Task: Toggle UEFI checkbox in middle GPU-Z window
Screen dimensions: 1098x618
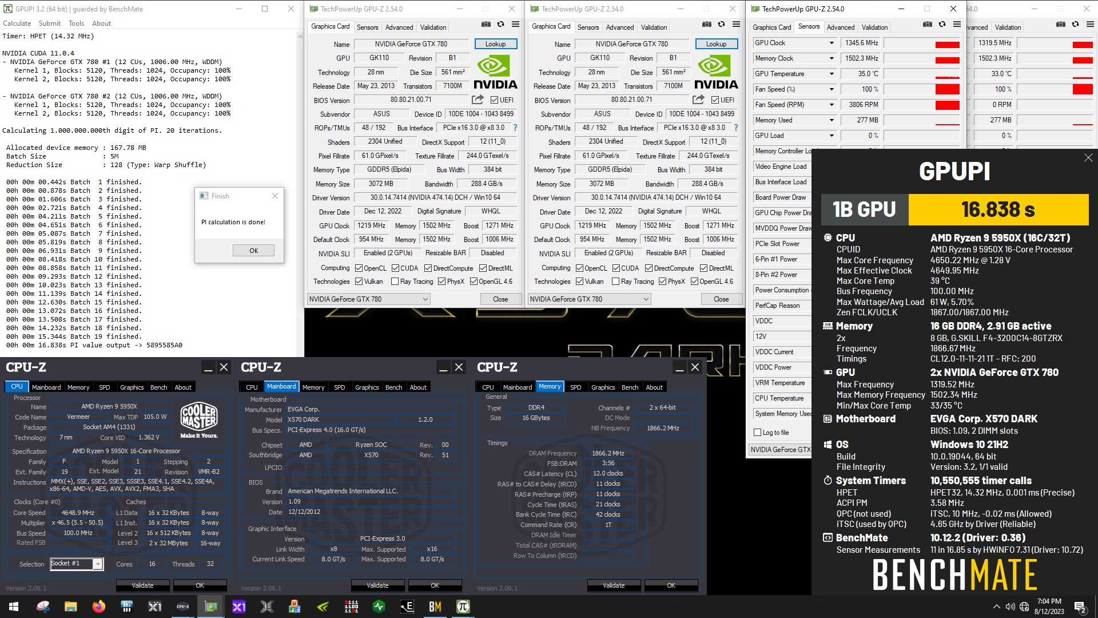Action: 715,100
